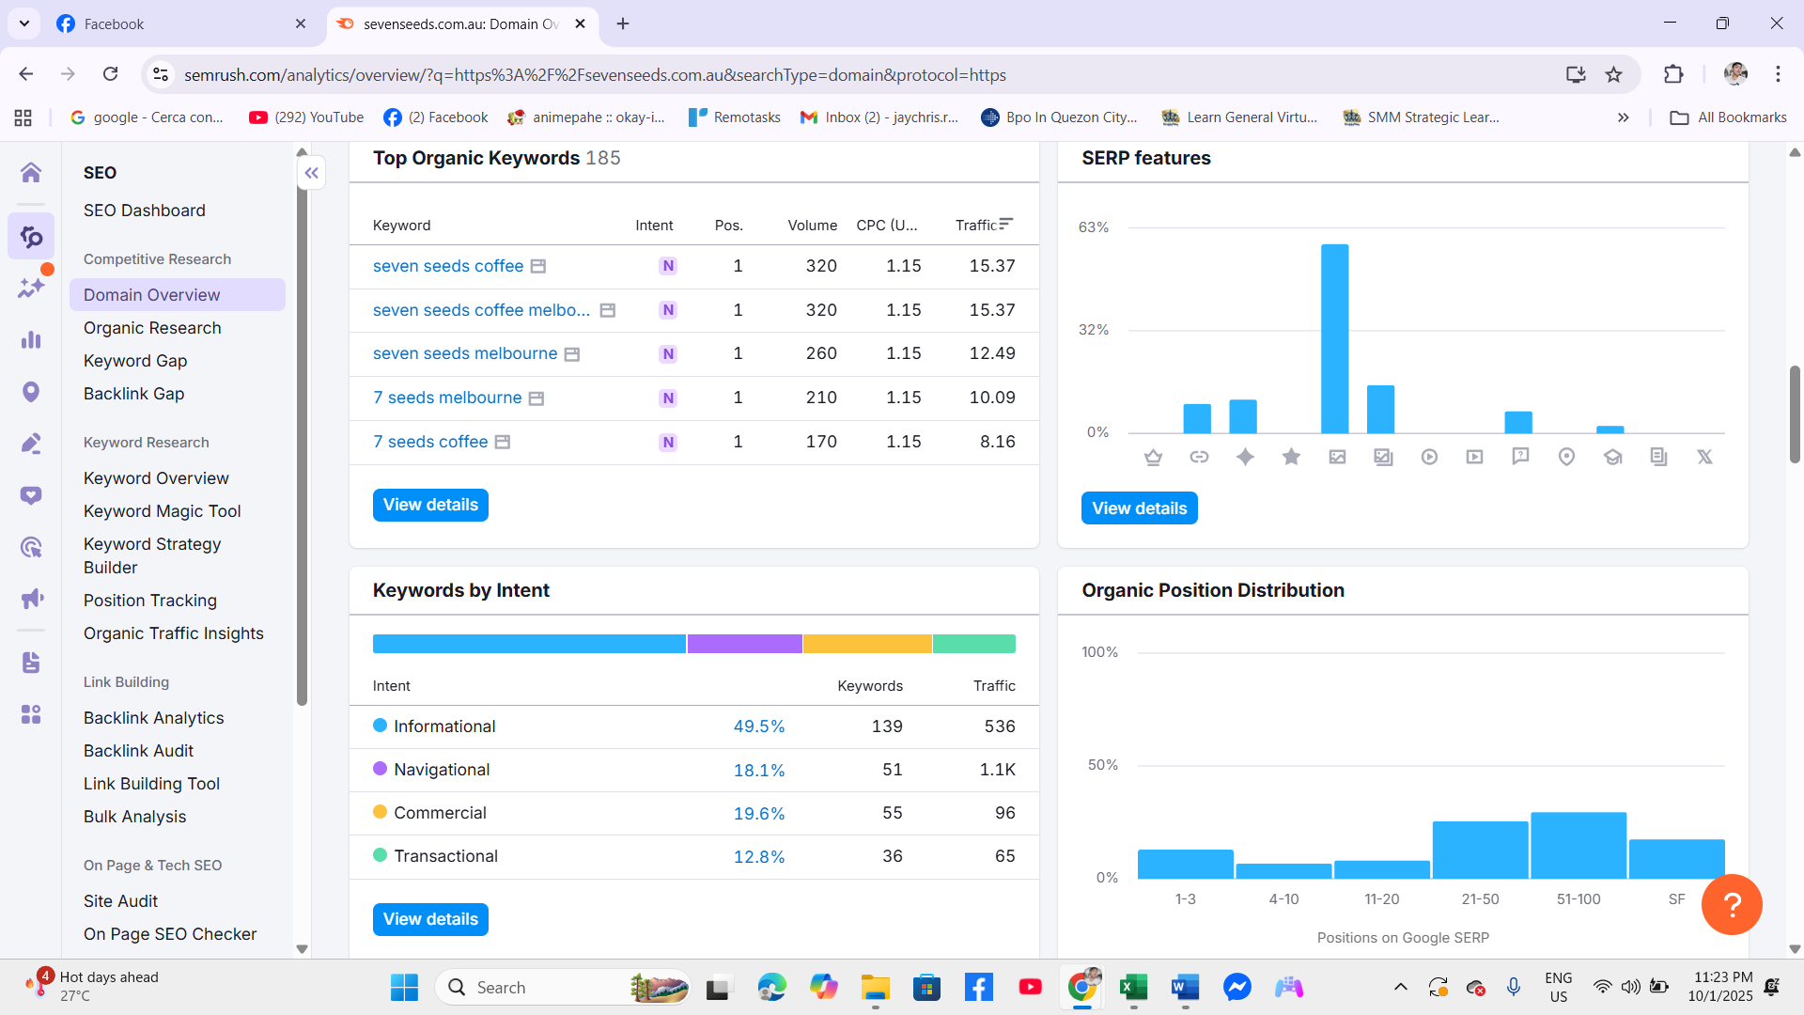Click View details under Top Organic Keywords
The image size is (1804, 1015).
pyautogui.click(x=430, y=505)
